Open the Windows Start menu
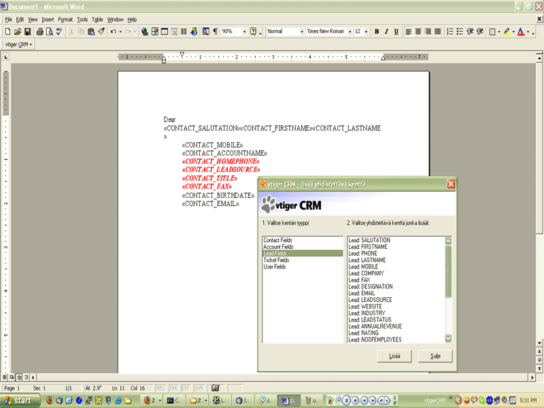 [20, 401]
